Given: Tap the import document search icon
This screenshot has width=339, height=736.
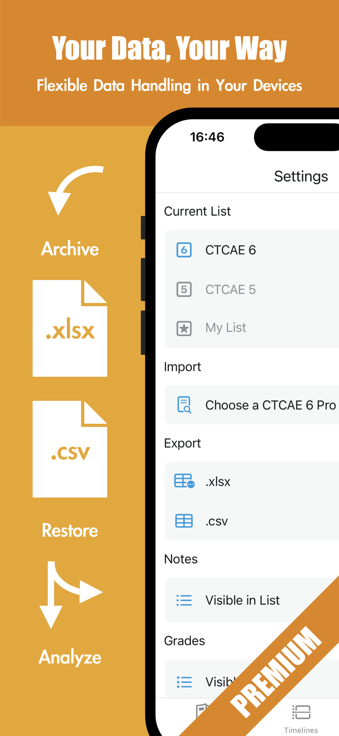Looking at the screenshot, I should point(184,405).
